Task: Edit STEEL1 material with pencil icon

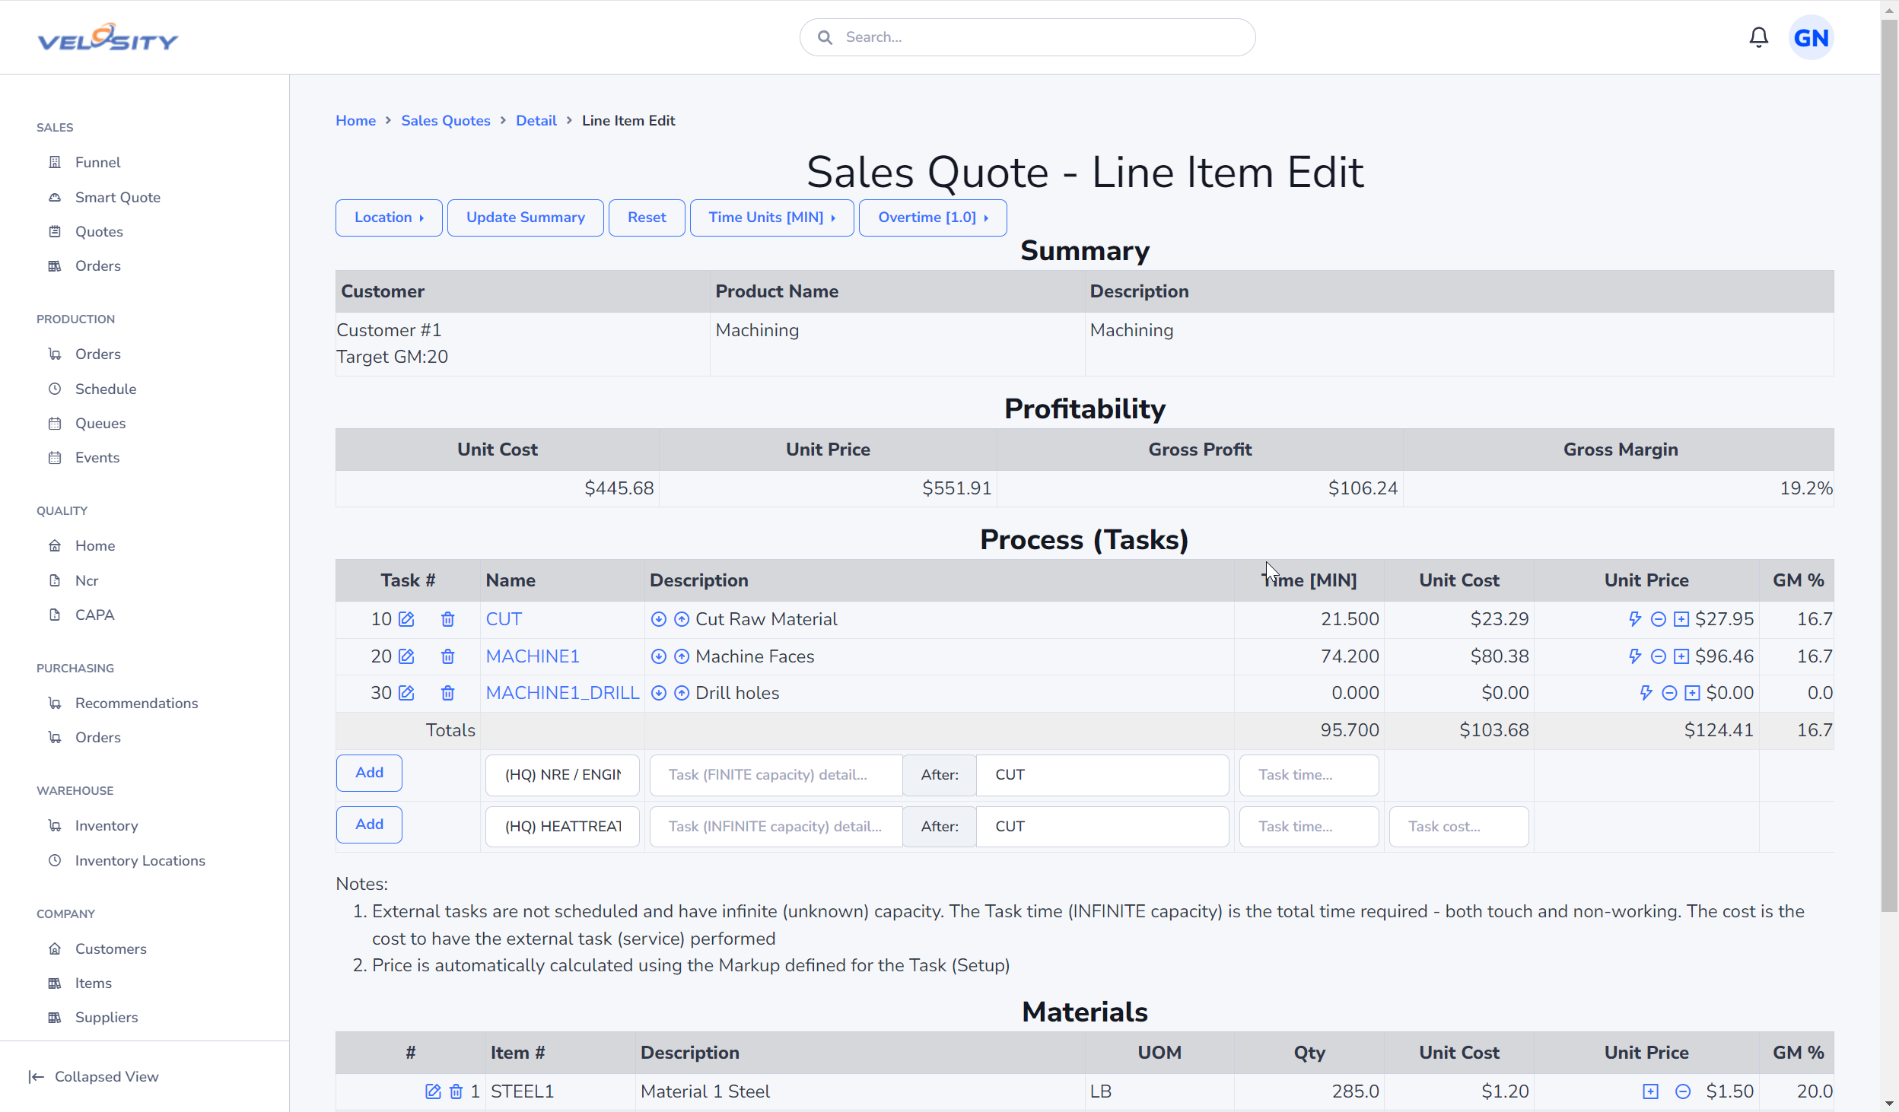Action: pyautogui.click(x=433, y=1091)
